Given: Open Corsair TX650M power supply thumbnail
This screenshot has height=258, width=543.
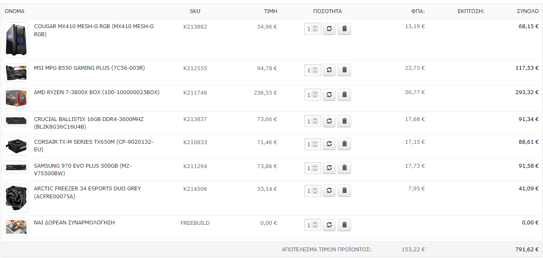Looking at the screenshot, I should 16,146.
